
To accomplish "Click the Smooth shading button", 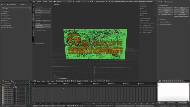I will point(39,21).
